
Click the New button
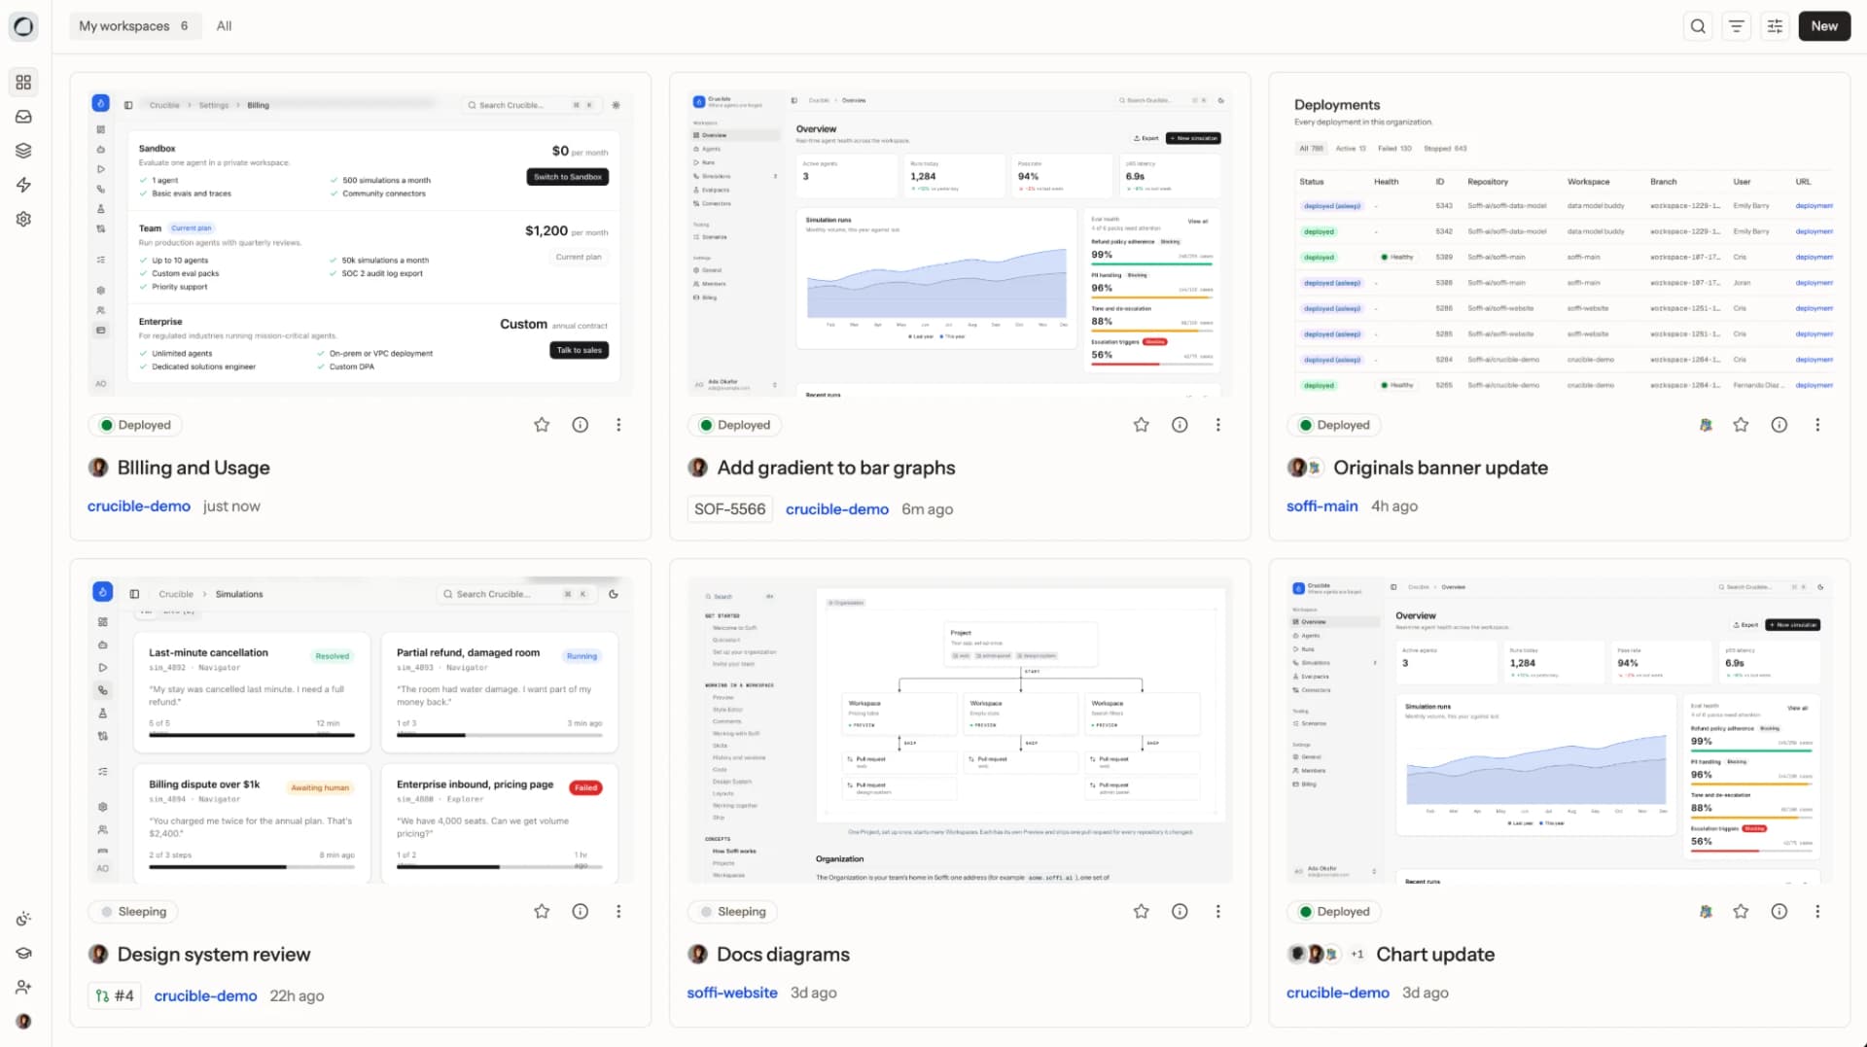(1824, 26)
